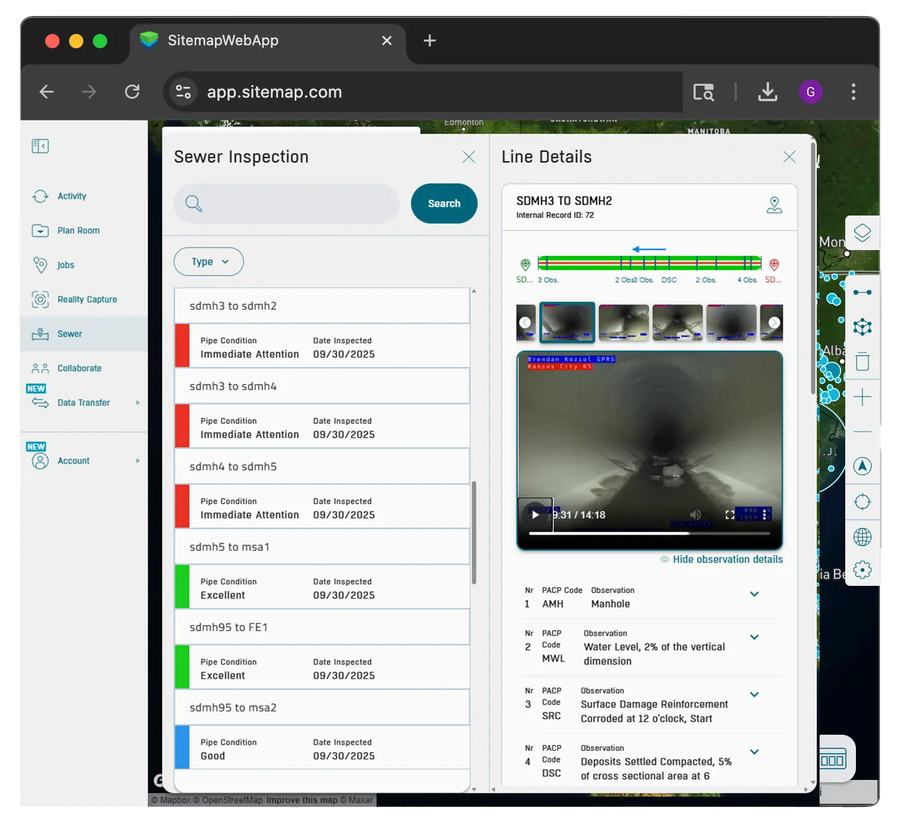
Task: Open Reality Capture in the sidebar
Action: coord(87,299)
